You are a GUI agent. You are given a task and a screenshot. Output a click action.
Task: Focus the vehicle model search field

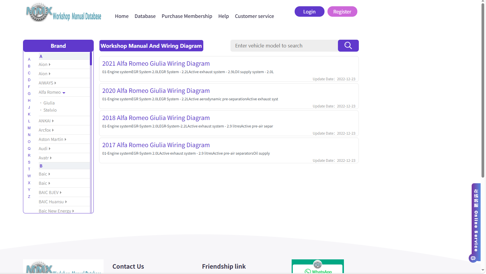[284, 46]
